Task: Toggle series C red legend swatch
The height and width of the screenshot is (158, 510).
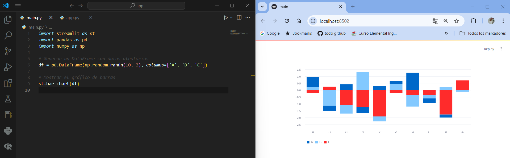Action: pos(325,142)
